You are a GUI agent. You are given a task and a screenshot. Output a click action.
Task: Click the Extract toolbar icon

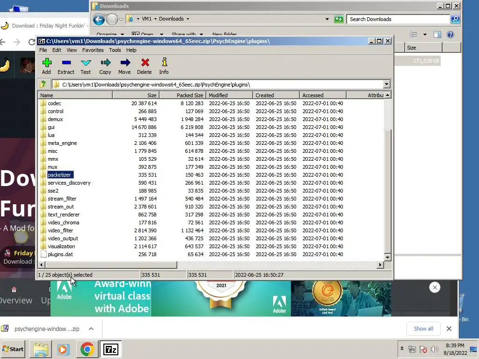[66, 66]
